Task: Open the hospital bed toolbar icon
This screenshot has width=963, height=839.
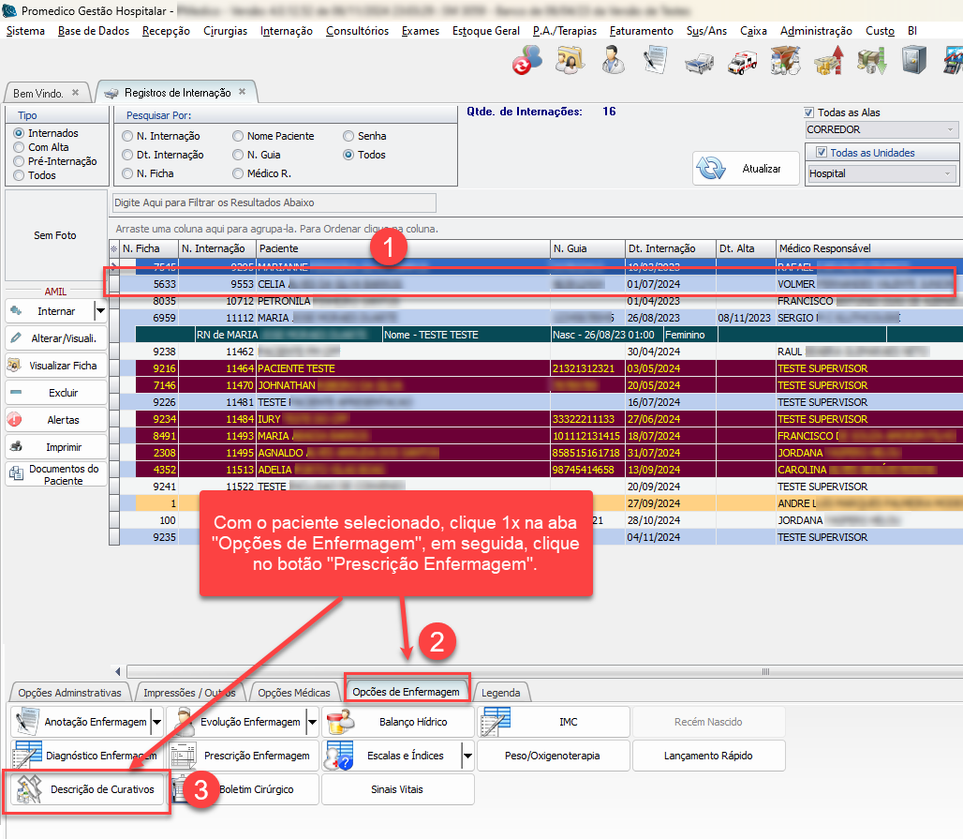Action: point(697,62)
